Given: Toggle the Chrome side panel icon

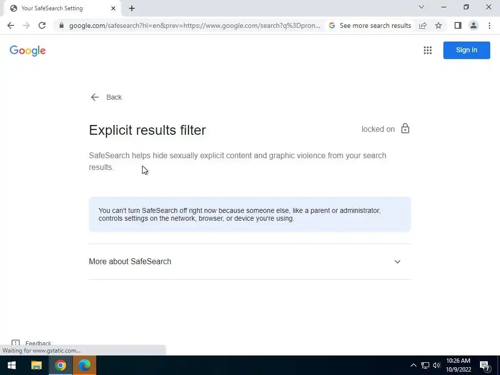Looking at the screenshot, I should 458,25.
